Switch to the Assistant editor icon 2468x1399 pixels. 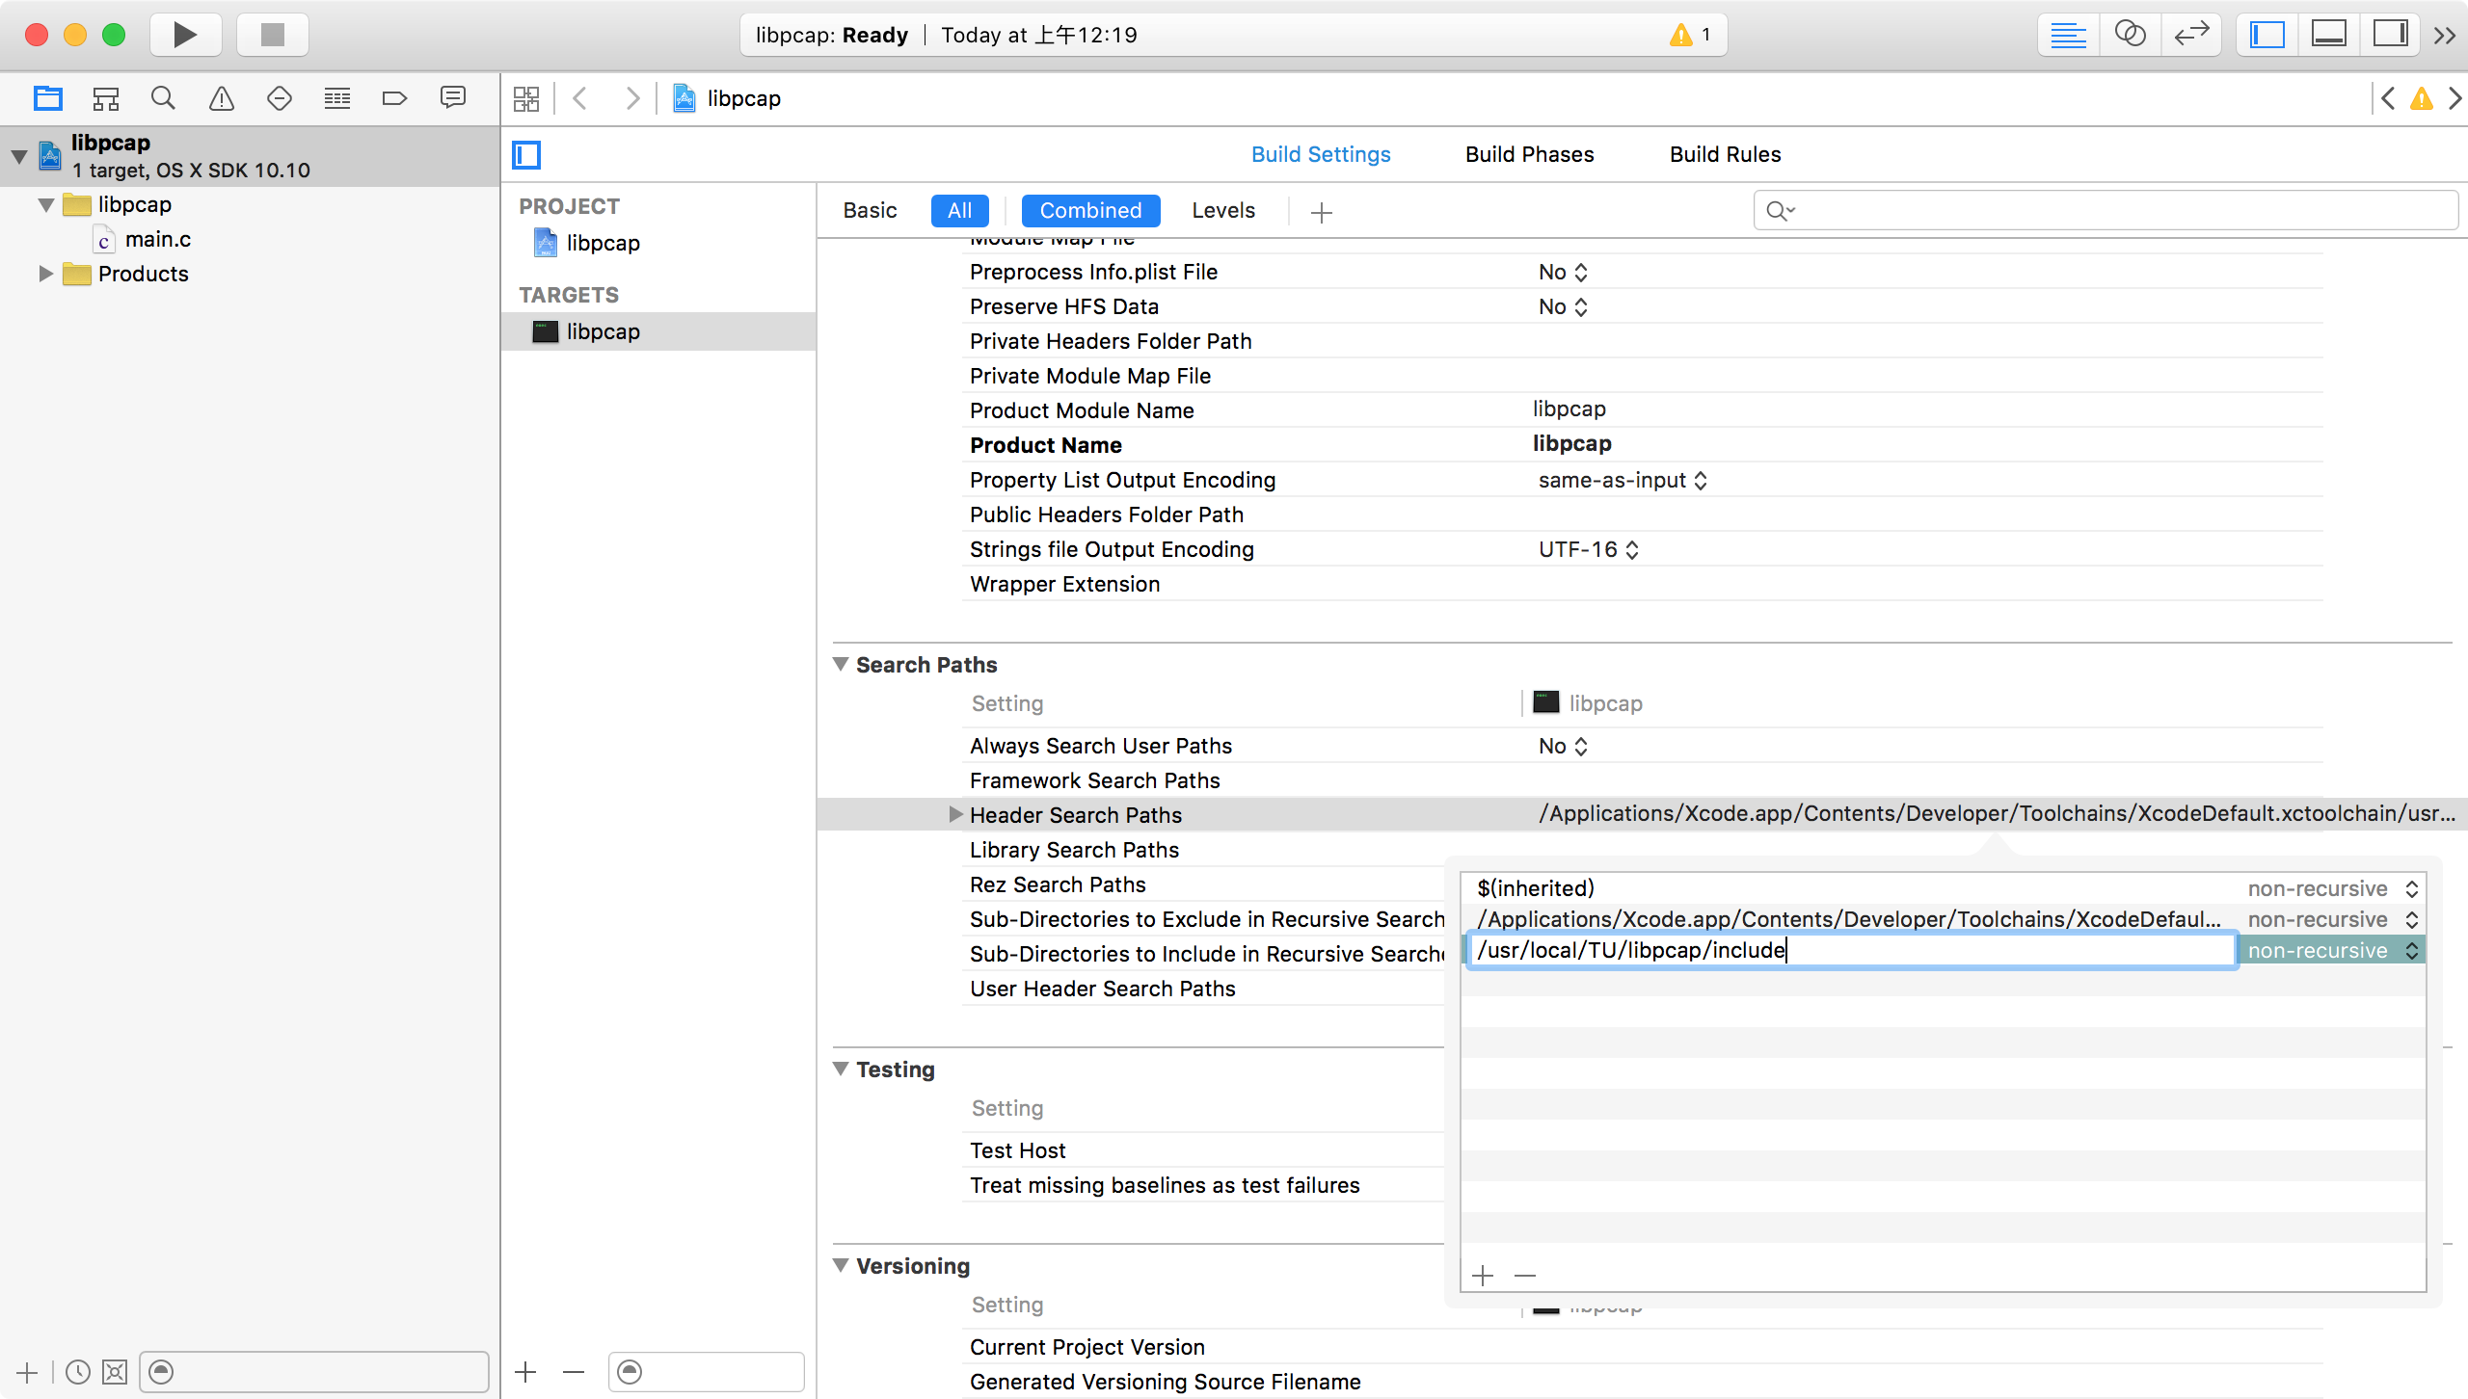point(2130,36)
